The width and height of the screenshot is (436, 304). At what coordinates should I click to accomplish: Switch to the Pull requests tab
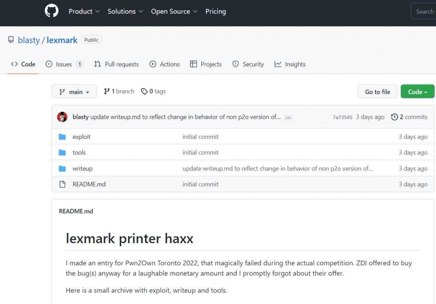click(117, 64)
